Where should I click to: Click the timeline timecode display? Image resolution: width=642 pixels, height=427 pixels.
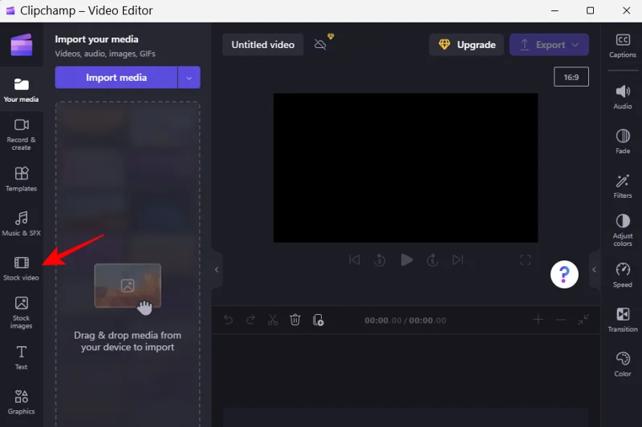tap(405, 320)
